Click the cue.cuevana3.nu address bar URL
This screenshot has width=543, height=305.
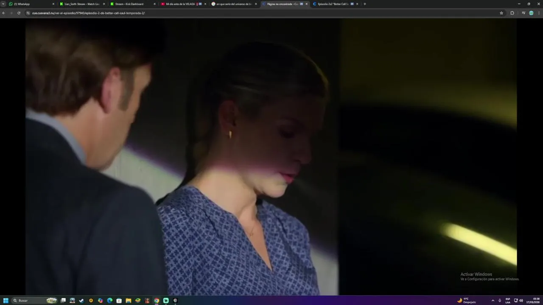pyautogui.click(x=88, y=13)
